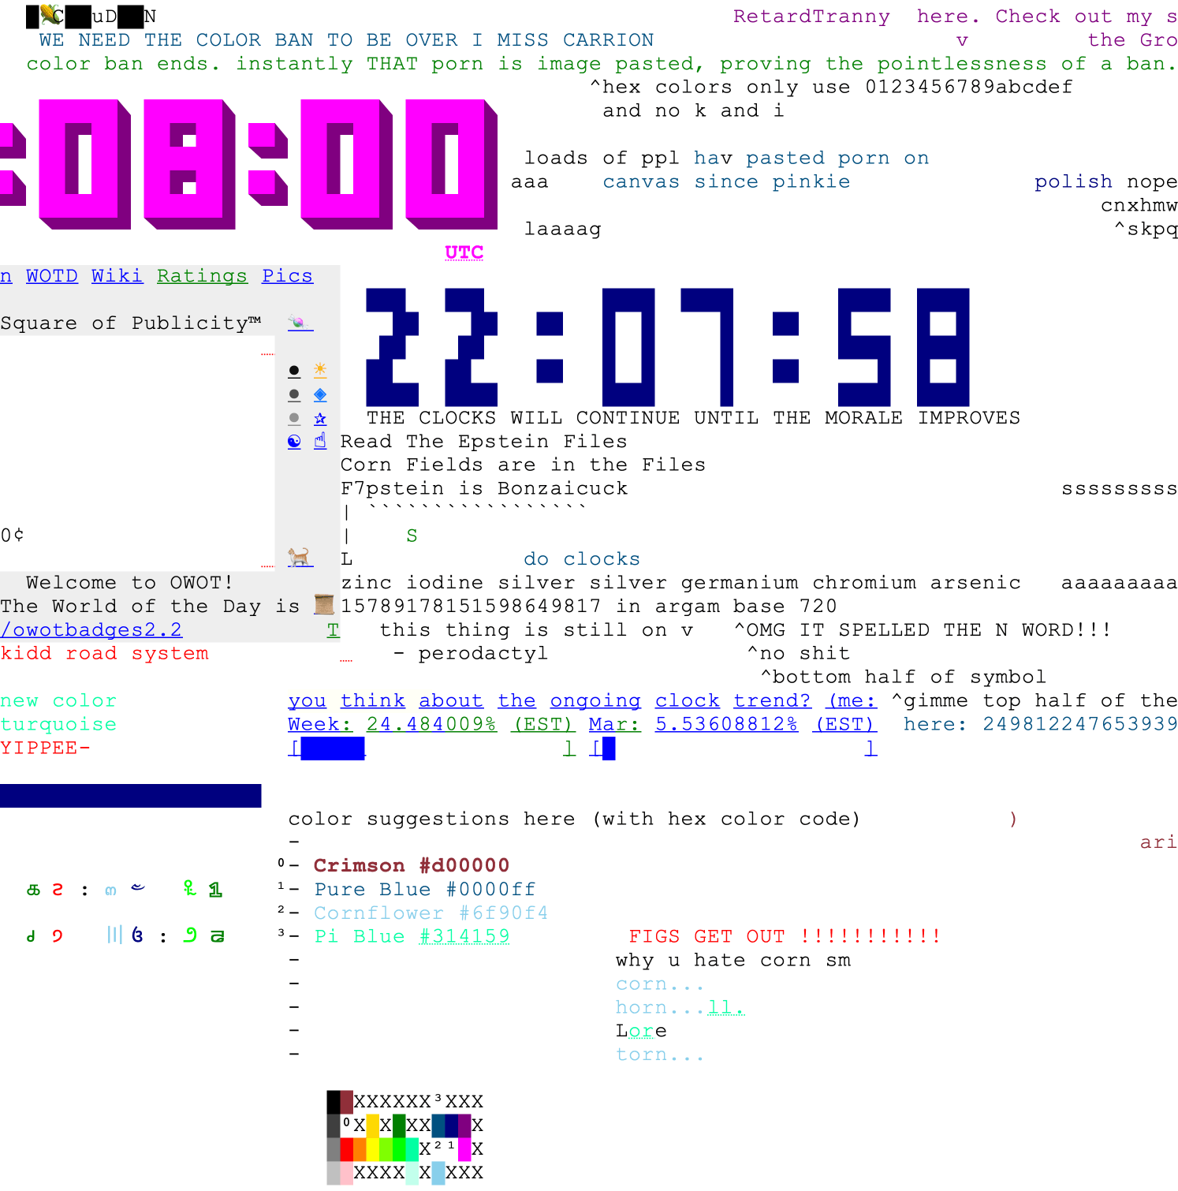Click the solid black circle icon
This screenshot has width=1178, height=1191.
pos(294,371)
